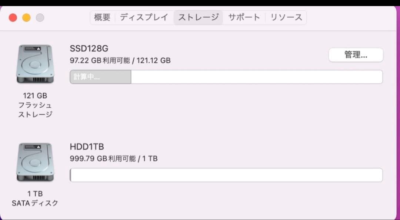Click the 計算中... calculating progress bar
This screenshot has height=220, width=400.
[x=100, y=77]
